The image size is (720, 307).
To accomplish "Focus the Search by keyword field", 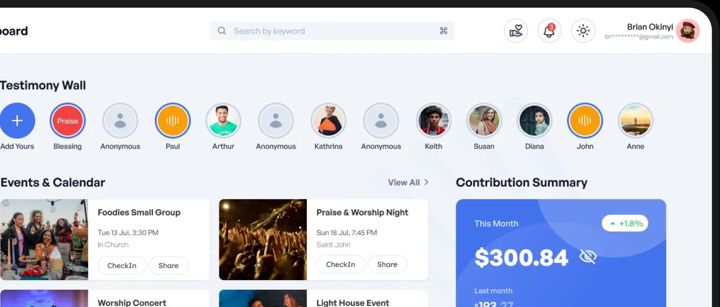I will coord(332,31).
